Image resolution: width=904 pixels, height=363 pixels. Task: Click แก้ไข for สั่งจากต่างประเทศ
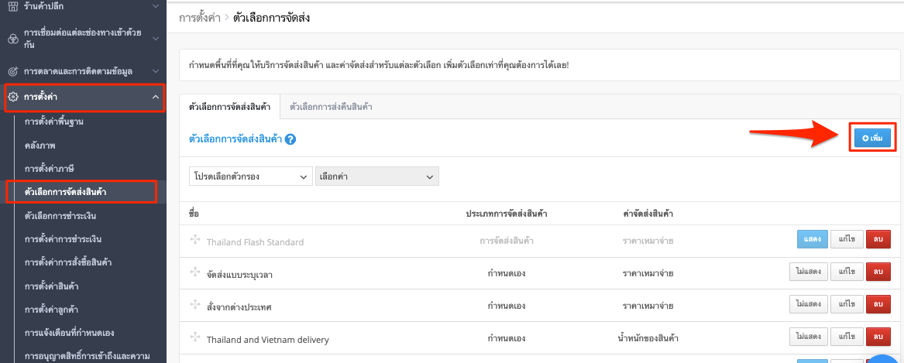tap(847, 303)
